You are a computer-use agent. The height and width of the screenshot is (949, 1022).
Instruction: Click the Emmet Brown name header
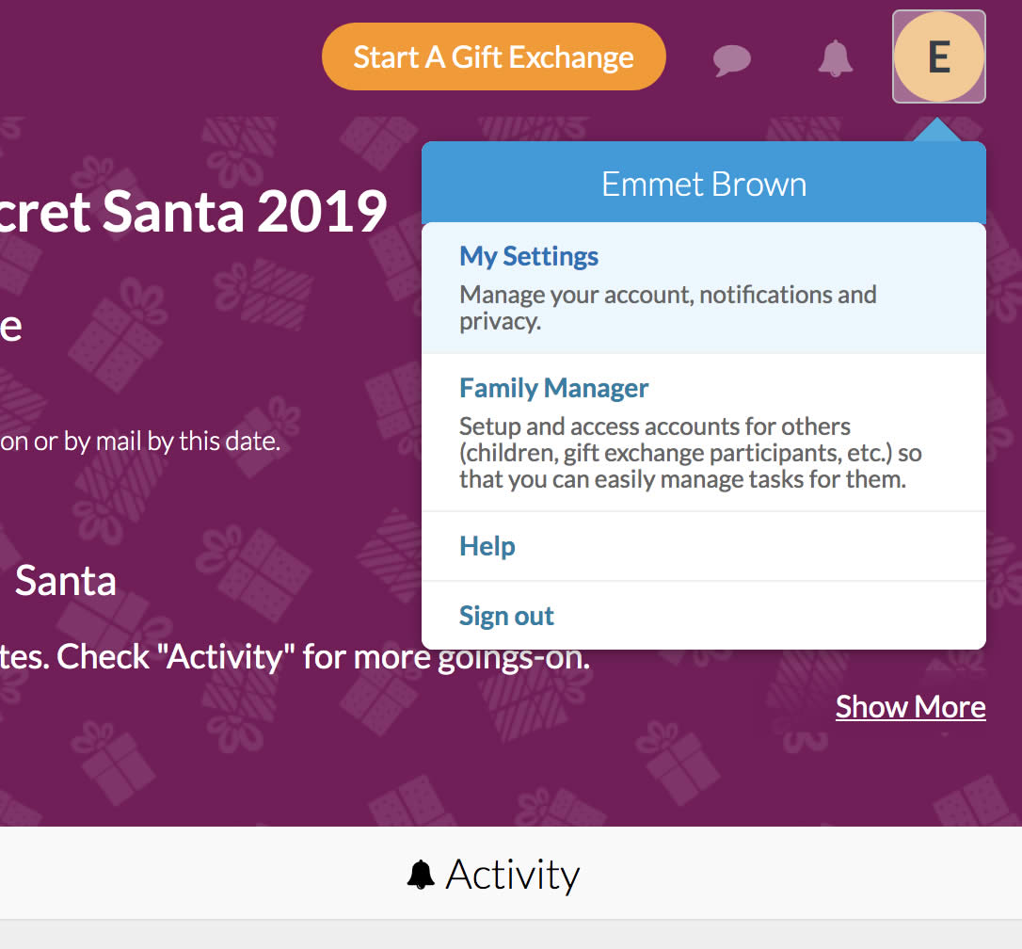click(704, 184)
